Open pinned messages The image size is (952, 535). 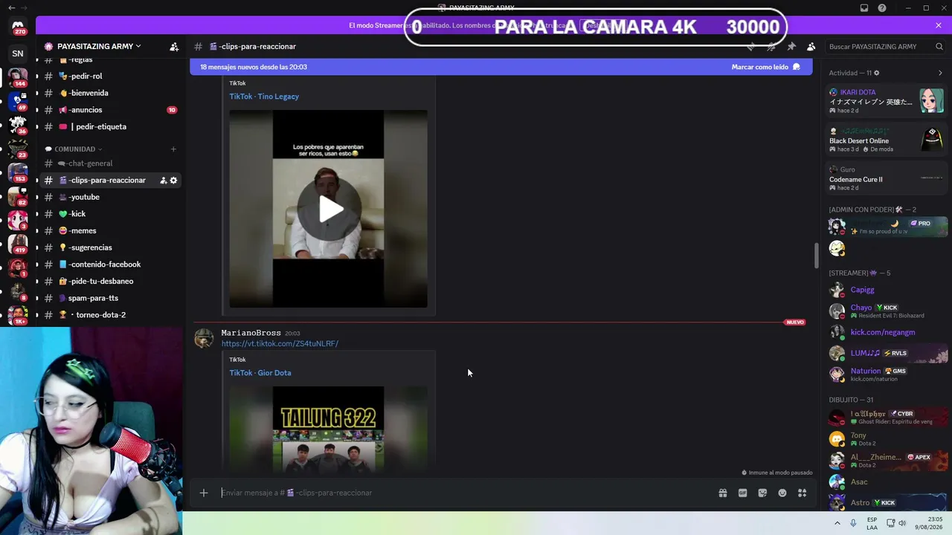tap(791, 46)
